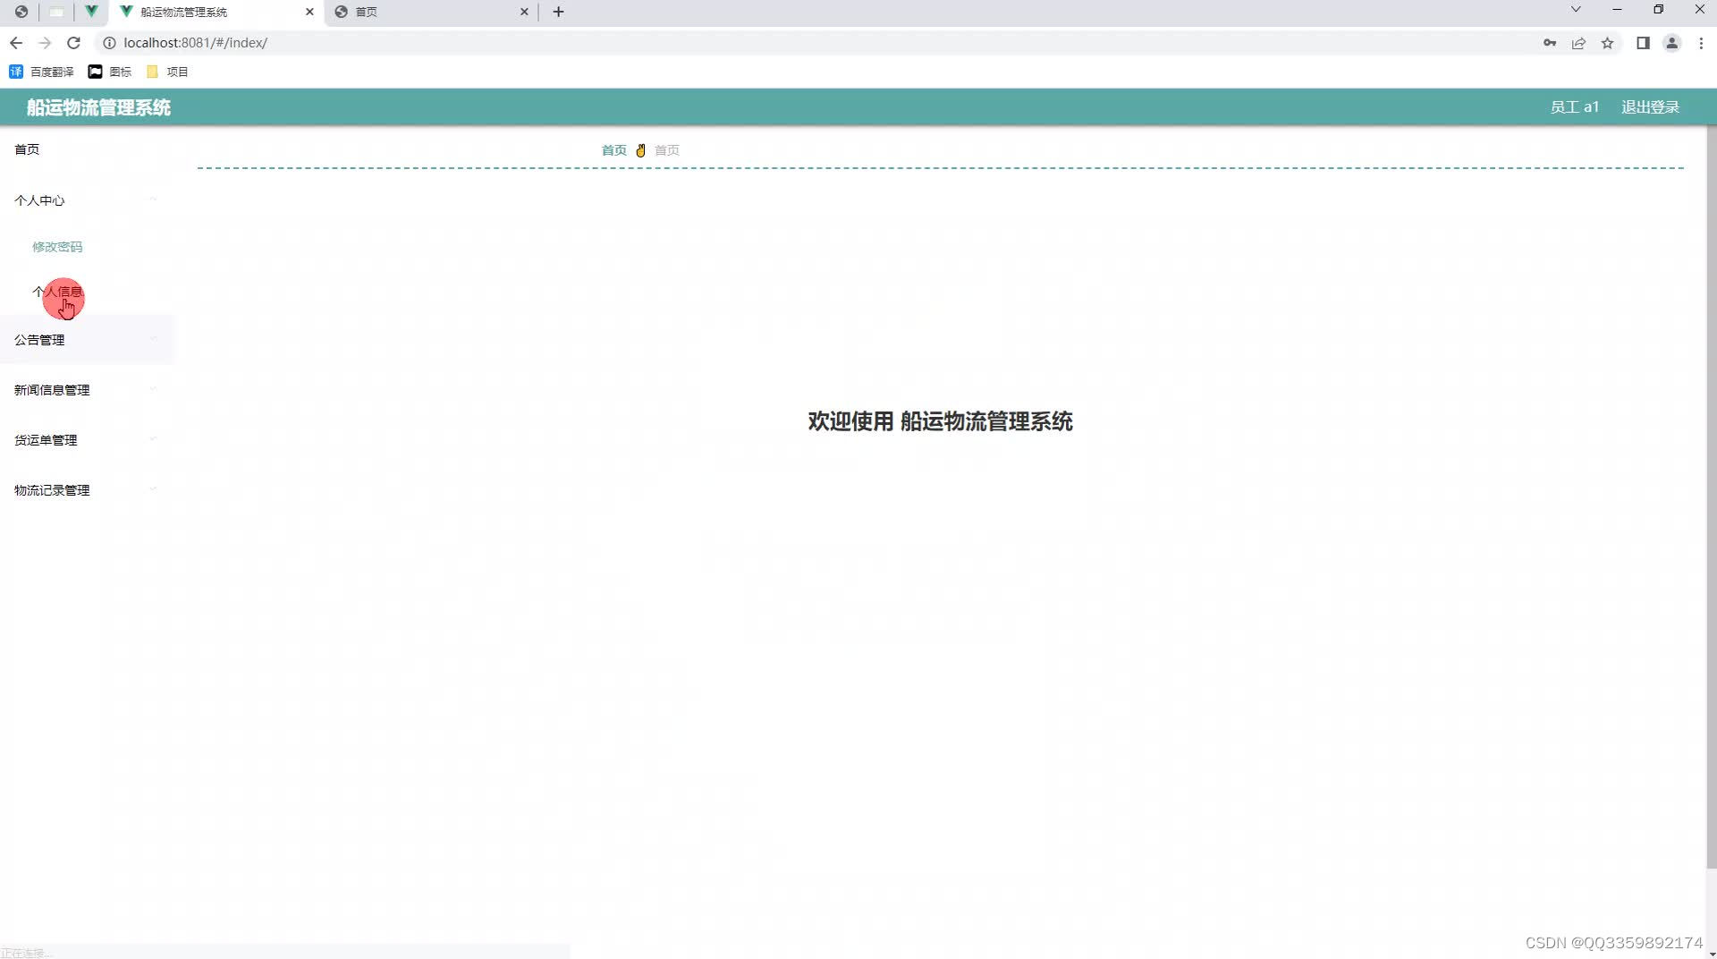Go back with the browser back arrow
Viewport: 1717px width, 959px height.
tap(16, 43)
